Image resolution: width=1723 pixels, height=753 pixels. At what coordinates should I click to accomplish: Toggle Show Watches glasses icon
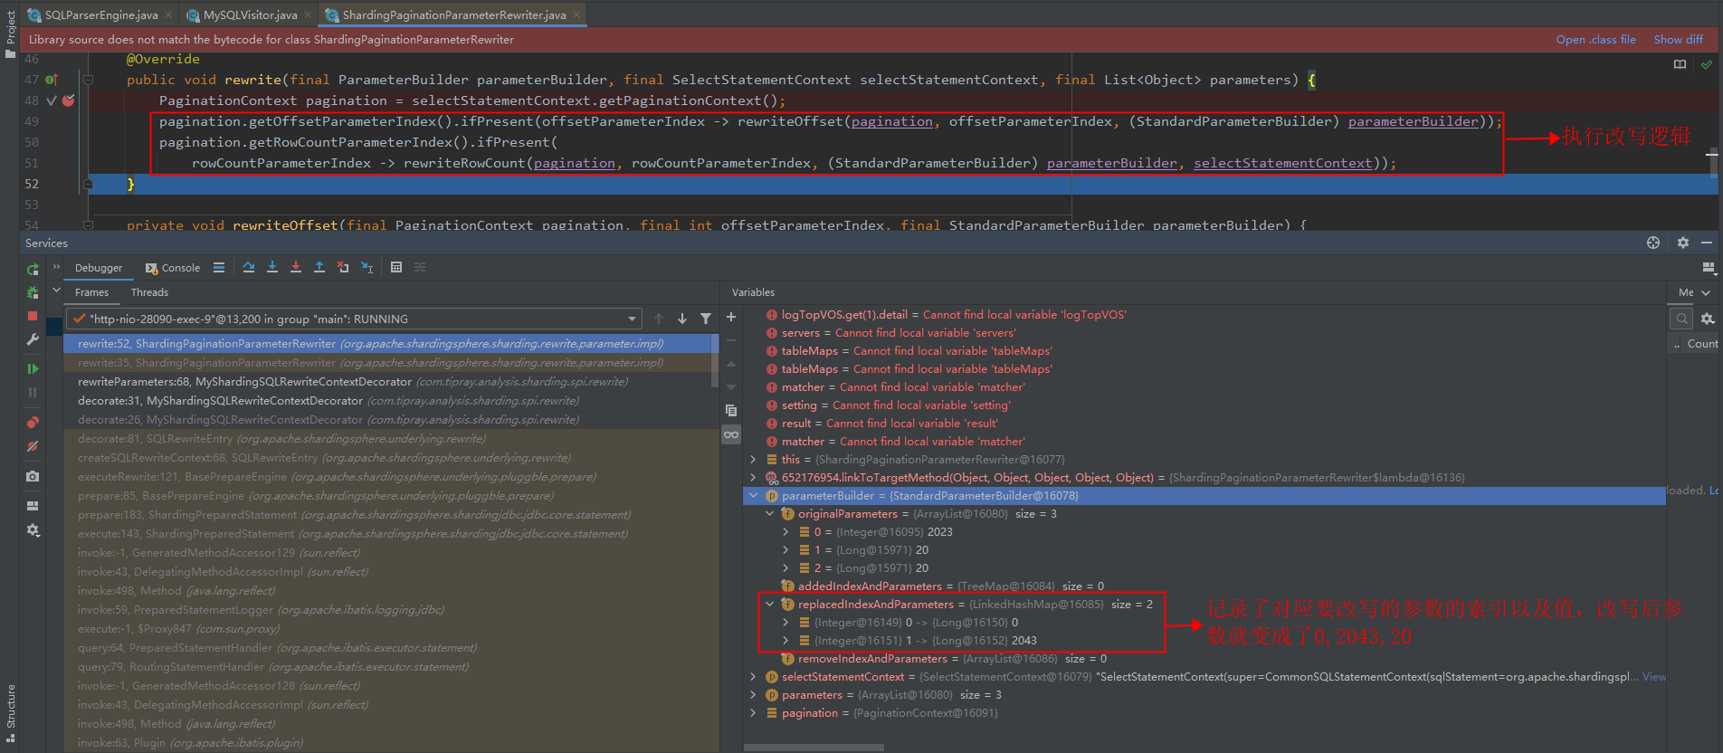tap(731, 434)
